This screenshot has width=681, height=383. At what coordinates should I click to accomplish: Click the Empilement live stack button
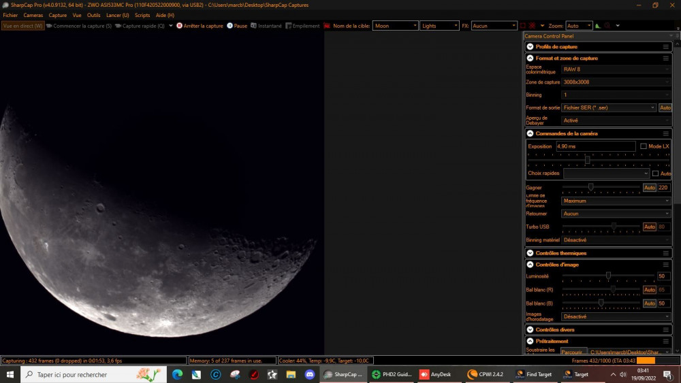pos(302,26)
